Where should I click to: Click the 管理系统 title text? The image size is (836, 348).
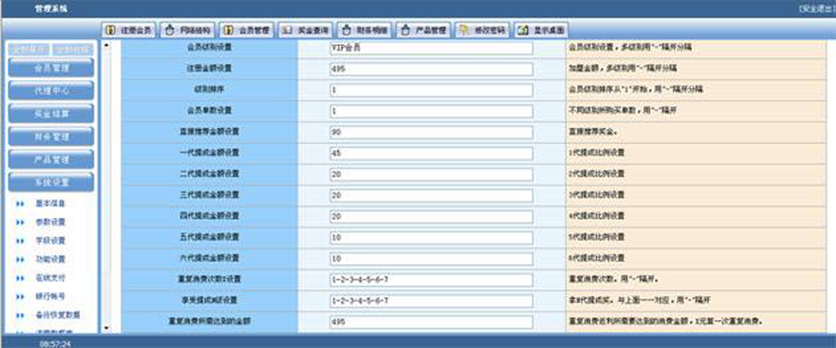(51, 9)
